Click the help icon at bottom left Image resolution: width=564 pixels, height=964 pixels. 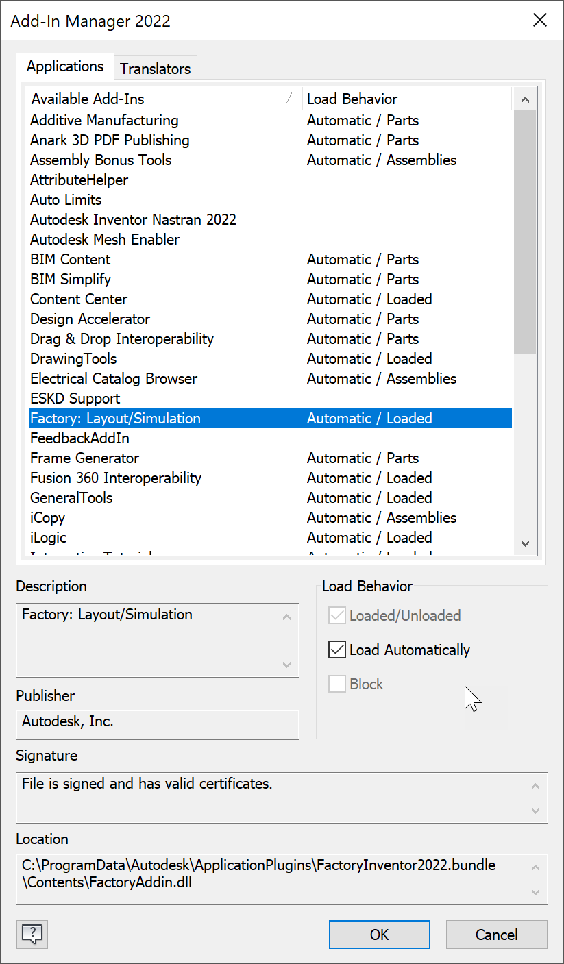32,934
